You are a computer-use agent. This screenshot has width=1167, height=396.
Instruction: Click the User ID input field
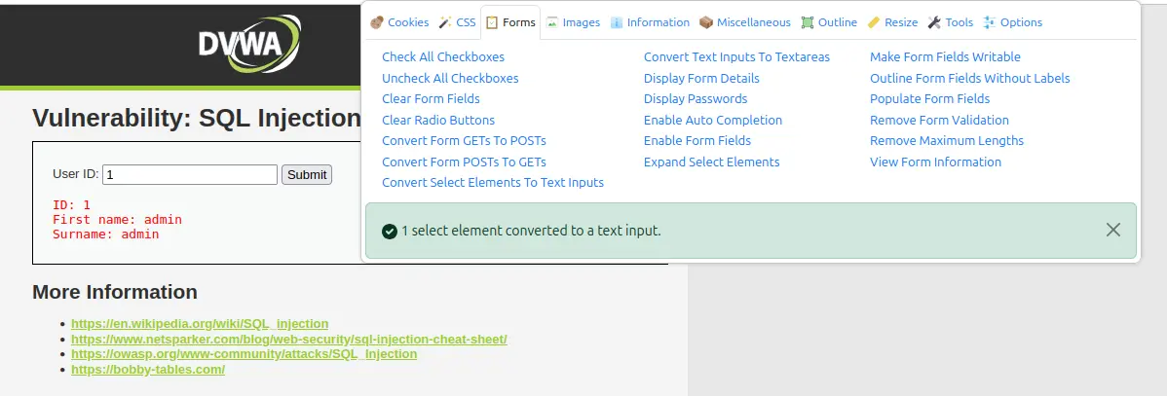[190, 175]
